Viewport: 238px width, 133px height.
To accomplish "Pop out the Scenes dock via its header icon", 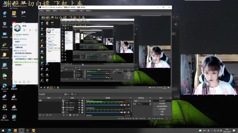I will [x=60, y=98].
